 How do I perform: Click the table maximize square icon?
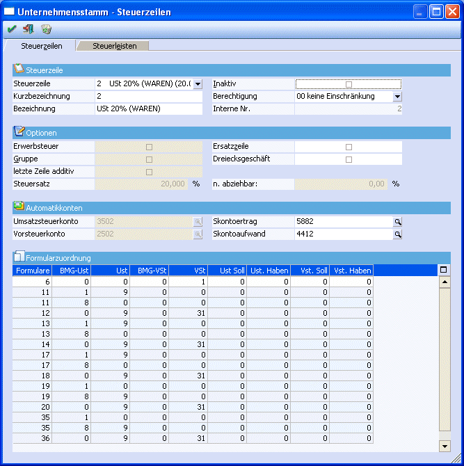445,270
